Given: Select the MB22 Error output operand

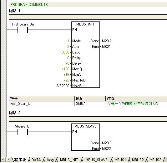Looking at the screenshot, I should [x=106, y=149].
